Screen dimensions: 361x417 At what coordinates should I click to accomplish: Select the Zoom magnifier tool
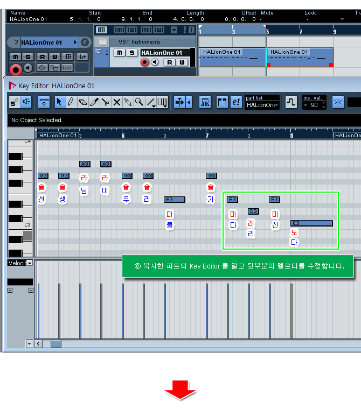pos(139,102)
